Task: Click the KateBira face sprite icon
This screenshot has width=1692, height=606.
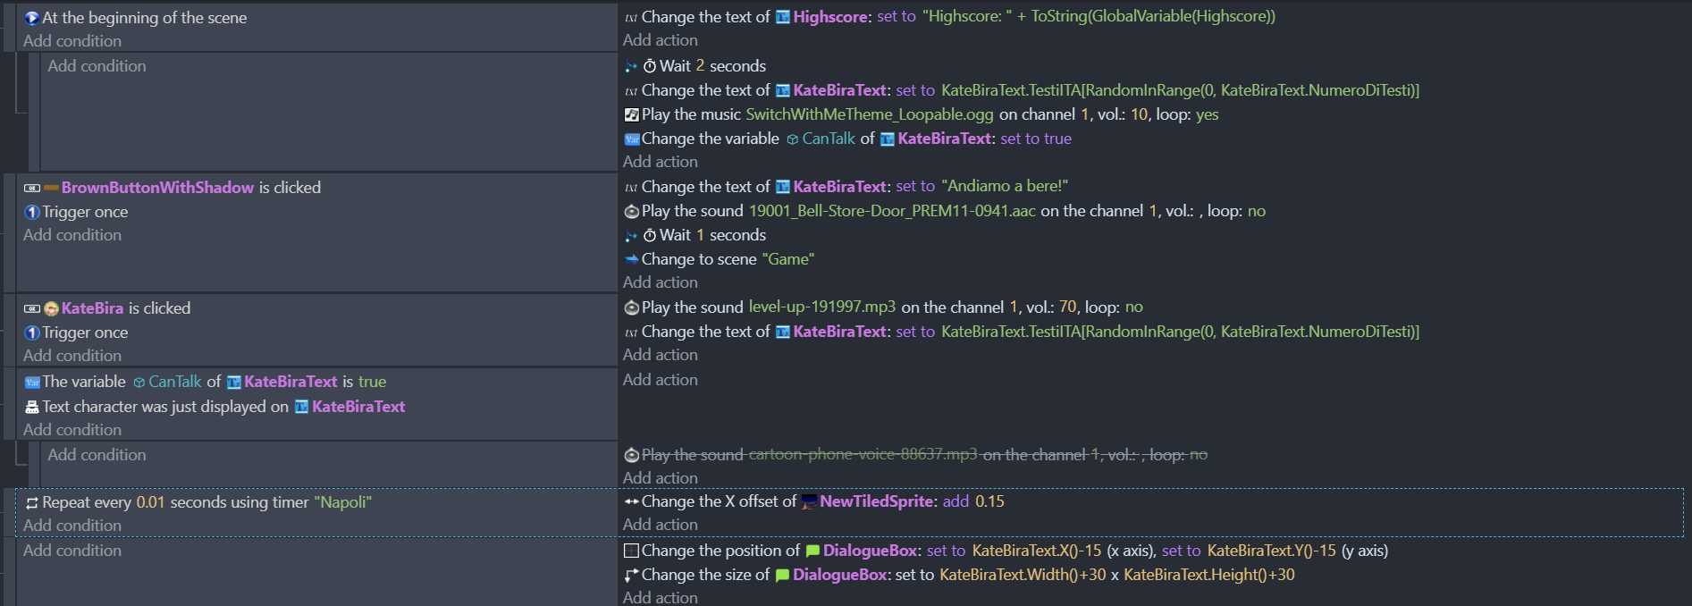Action: (x=51, y=308)
